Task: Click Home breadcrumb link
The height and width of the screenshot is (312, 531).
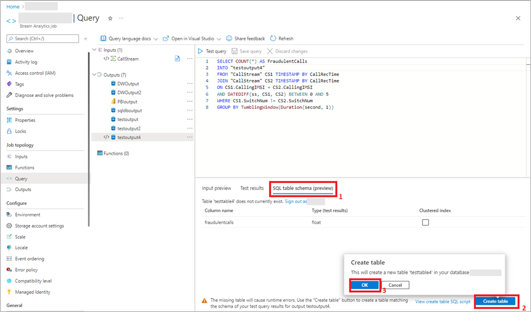Action: 13,7
